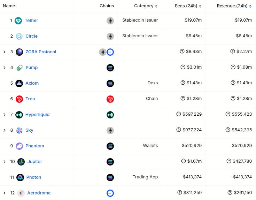Click help icon beside Sky revenue $542,395
This screenshot has width=256, height=200.
coord(228,130)
